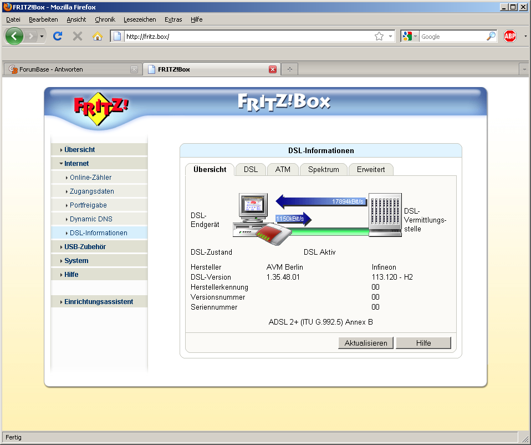The image size is (531, 445).
Task: Open the Chronik menu
Action: click(x=105, y=19)
